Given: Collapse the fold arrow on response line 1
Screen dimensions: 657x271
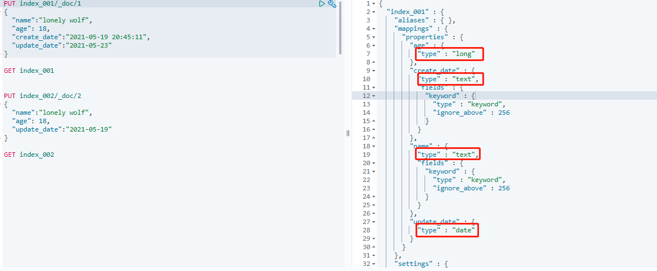Looking at the screenshot, I should coord(374,4).
